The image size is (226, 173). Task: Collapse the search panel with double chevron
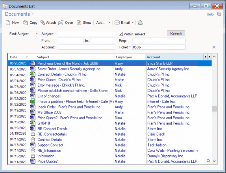tap(214, 47)
